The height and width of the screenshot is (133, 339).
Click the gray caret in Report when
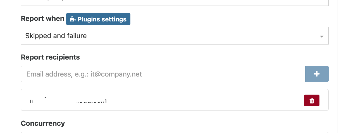[321, 36]
